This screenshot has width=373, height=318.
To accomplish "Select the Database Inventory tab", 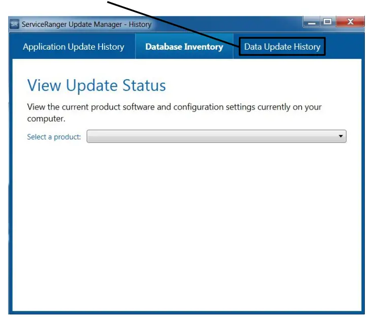I will point(184,47).
